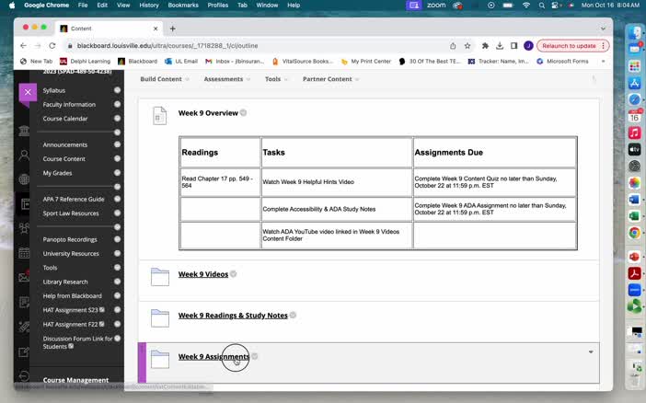Click the Week 9 Videos folder icon
The image size is (646, 403).
tap(160, 276)
